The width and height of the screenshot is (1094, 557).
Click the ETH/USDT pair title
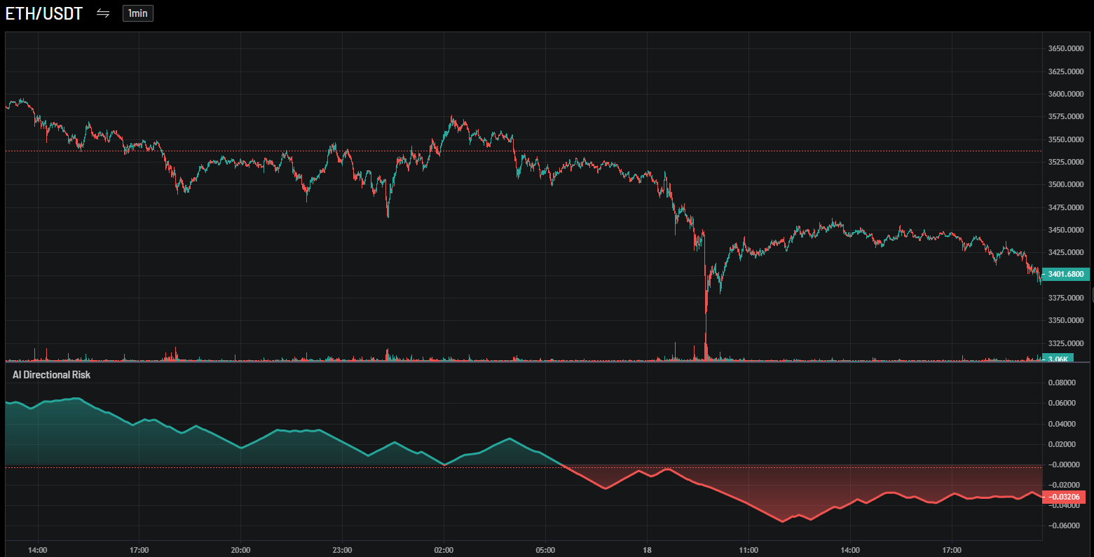[x=44, y=13]
